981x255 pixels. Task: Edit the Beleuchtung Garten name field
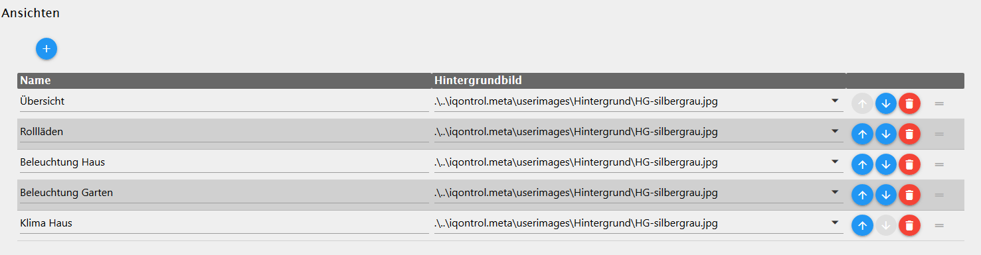pos(224,193)
